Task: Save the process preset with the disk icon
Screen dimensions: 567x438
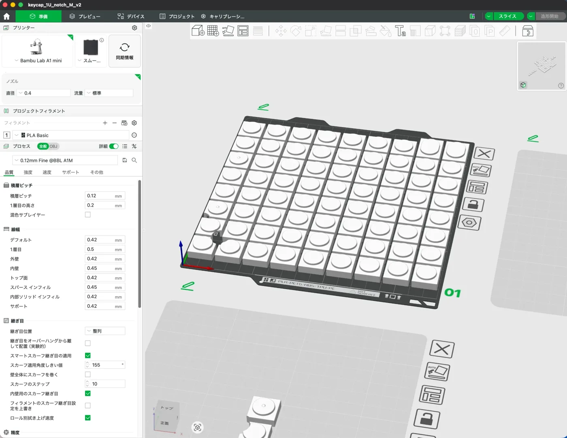Action: click(125, 160)
